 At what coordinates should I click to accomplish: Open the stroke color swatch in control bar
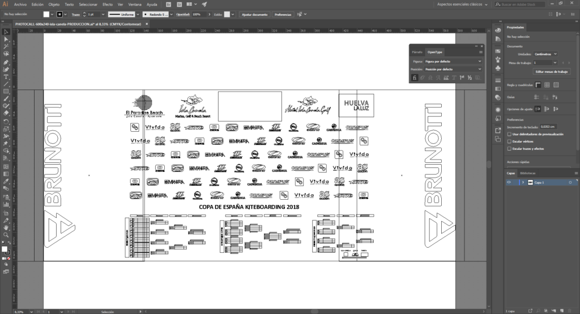59,14
